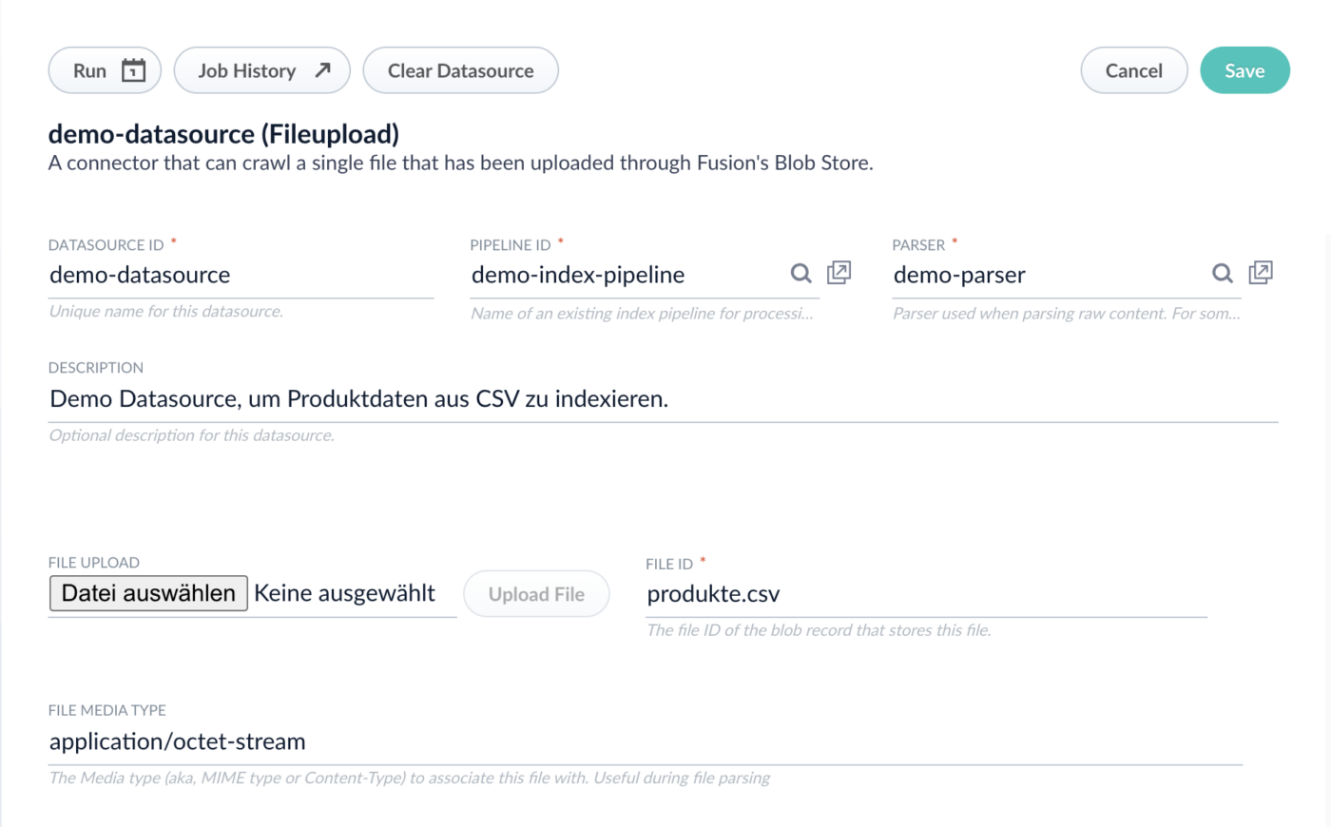Open demo-parser via the external link icon
This screenshot has height=827, width=1331.
coord(1261,273)
